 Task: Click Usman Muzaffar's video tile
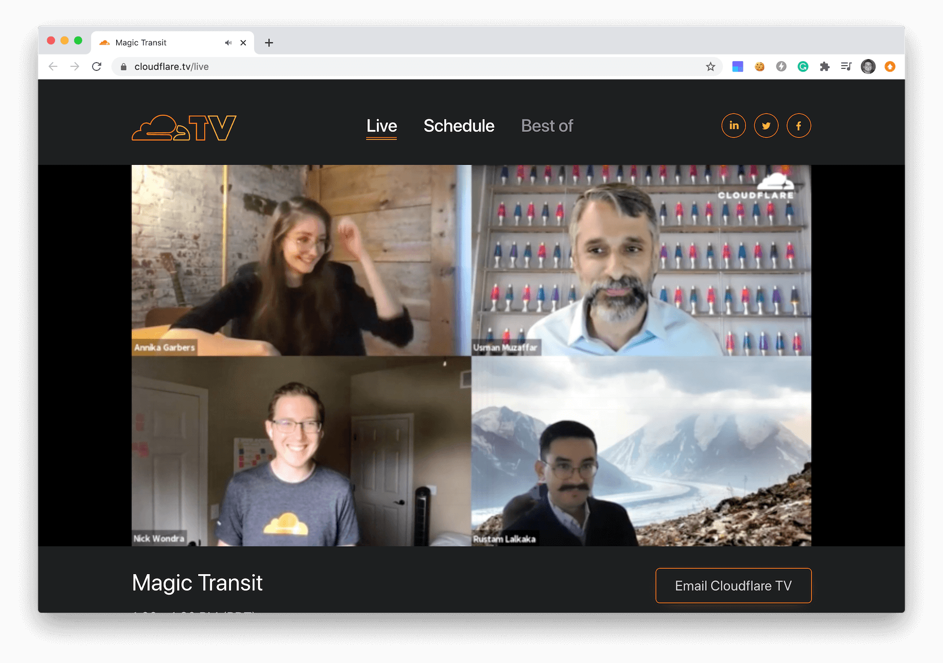coord(641,260)
